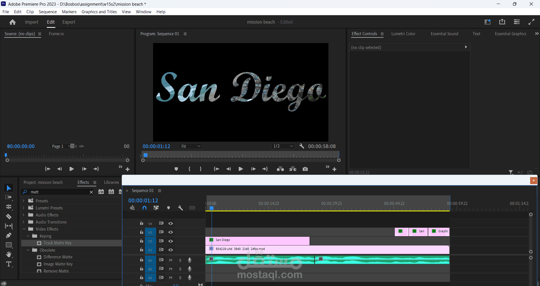The height and width of the screenshot is (286, 540).
Task: Add a marker in Program monitor
Action: pyautogui.click(x=176, y=169)
